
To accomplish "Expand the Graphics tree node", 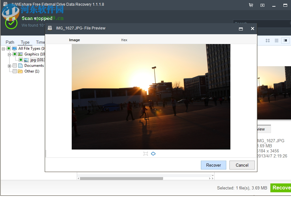I will [9, 54].
